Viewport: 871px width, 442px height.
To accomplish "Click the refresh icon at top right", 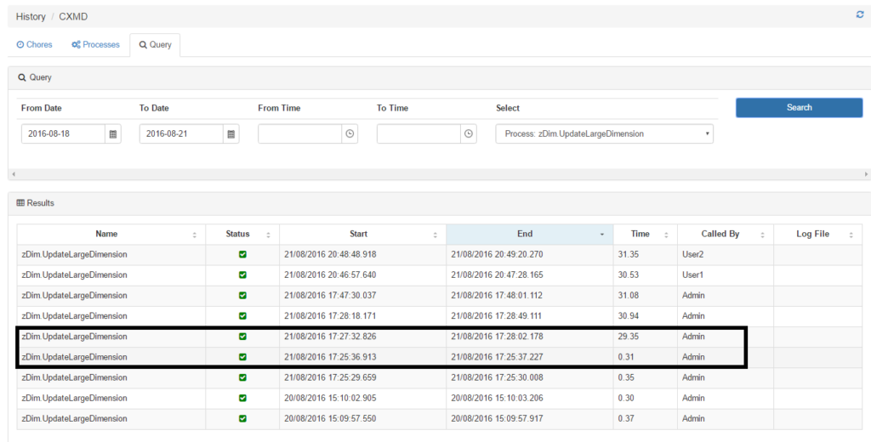I will pyautogui.click(x=859, y=15).
